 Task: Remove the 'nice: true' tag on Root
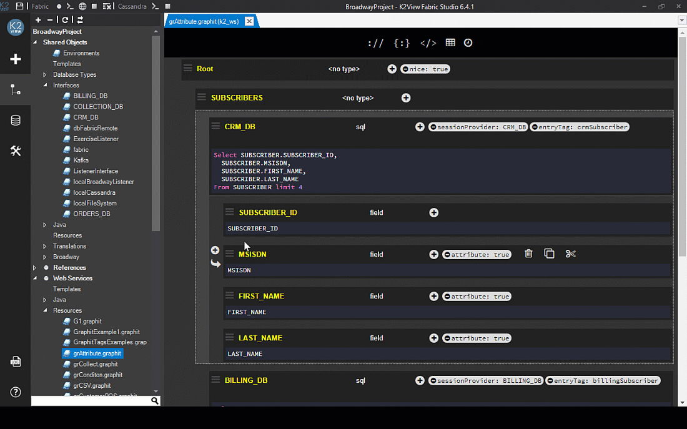tap(405, 69)
